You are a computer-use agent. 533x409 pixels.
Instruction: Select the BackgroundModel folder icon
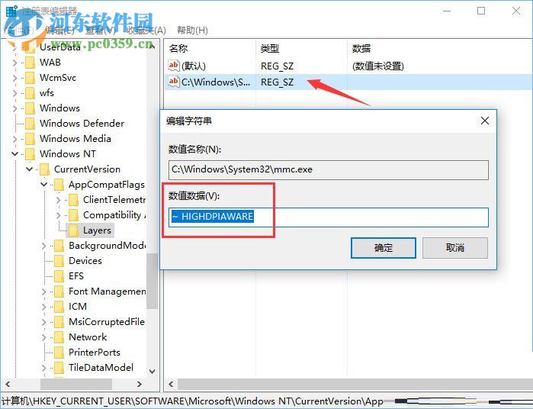[59, 246]
